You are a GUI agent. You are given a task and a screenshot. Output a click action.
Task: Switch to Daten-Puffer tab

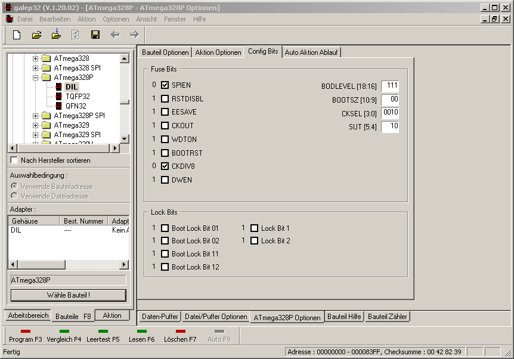[x=160, y=317]
